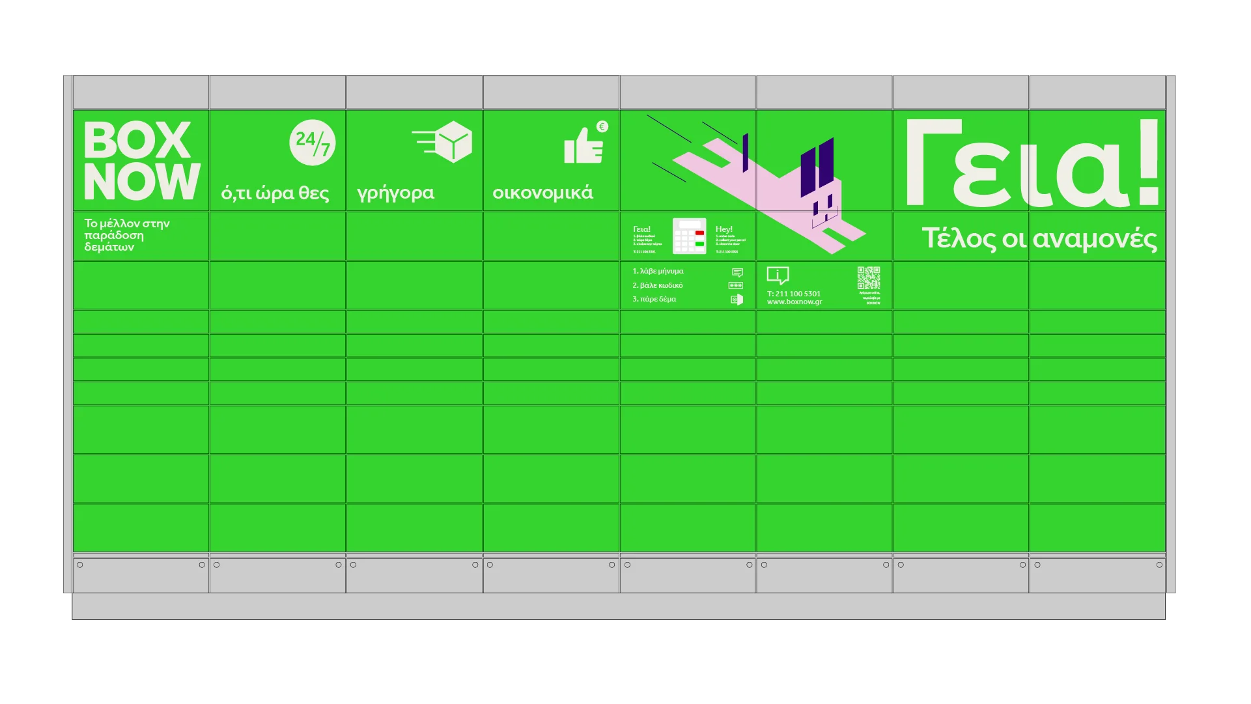Click the 24/7 circle icon

pyautogui.click(x=312, y=143)
